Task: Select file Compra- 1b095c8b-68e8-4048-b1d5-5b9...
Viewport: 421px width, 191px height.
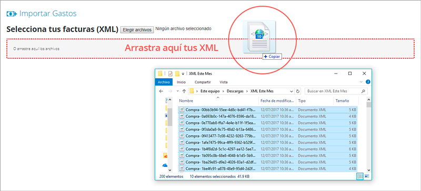Action: [x=268, y=155]
